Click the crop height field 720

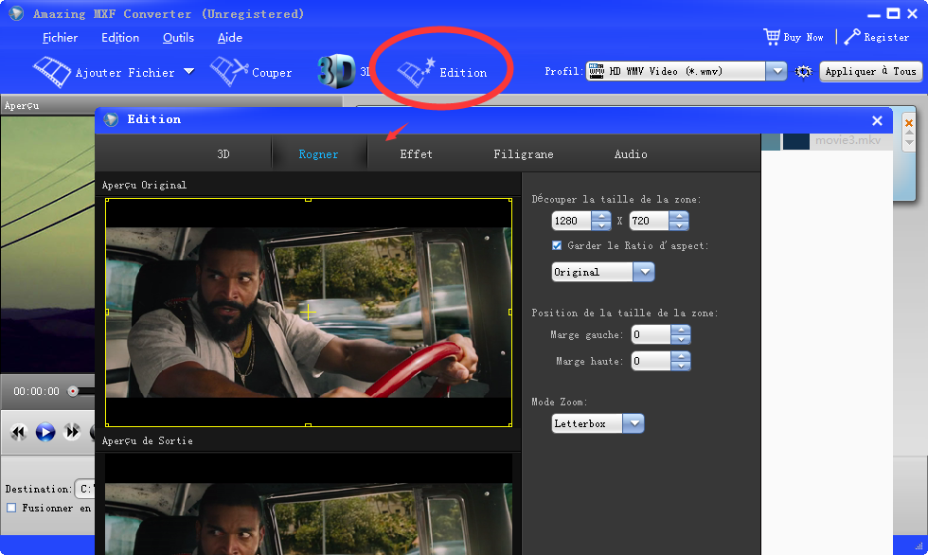pos(649,221)
